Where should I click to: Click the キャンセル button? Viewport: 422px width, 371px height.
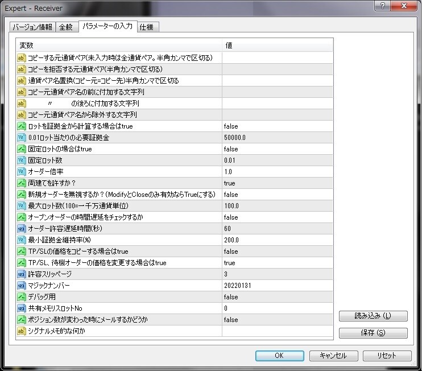(333, 356)
